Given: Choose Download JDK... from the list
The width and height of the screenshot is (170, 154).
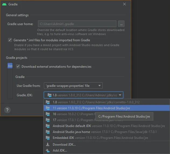Looking at the screenshot, I should (x=107, y=145).
